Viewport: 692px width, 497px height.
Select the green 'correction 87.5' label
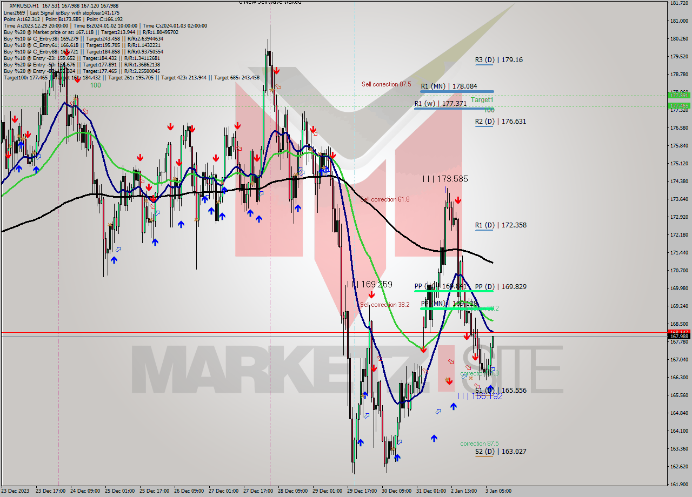click(479, 444)
